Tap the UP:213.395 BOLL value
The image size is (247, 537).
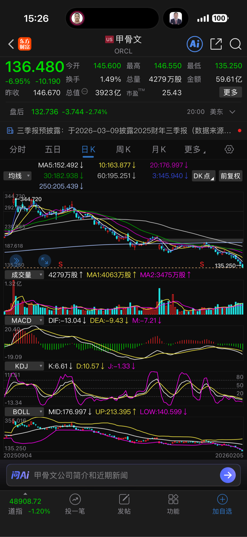(115, 412)
